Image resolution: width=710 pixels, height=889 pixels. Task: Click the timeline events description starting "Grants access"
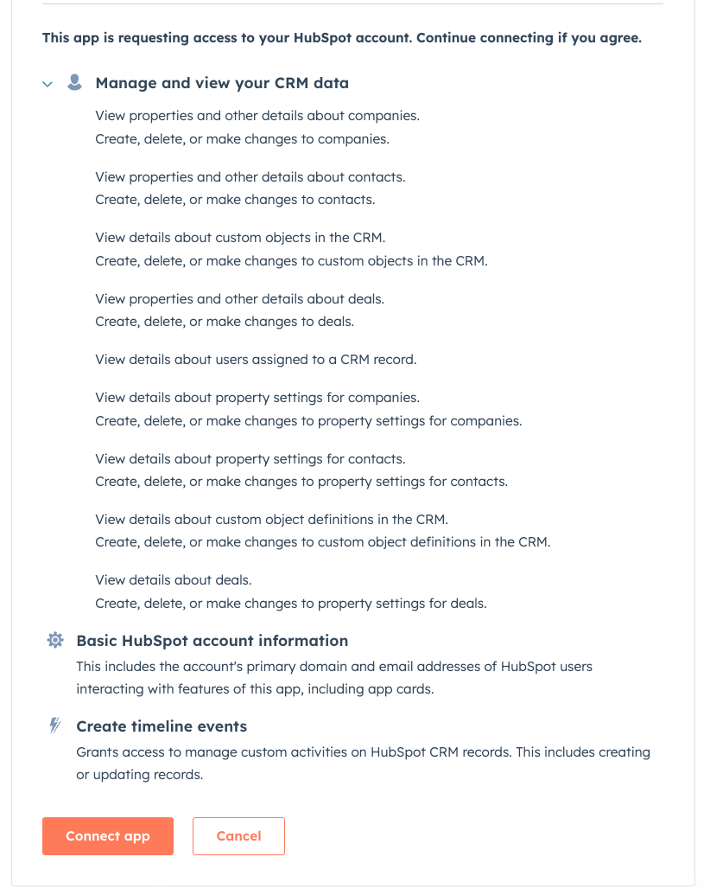click(x=363, y=752)
